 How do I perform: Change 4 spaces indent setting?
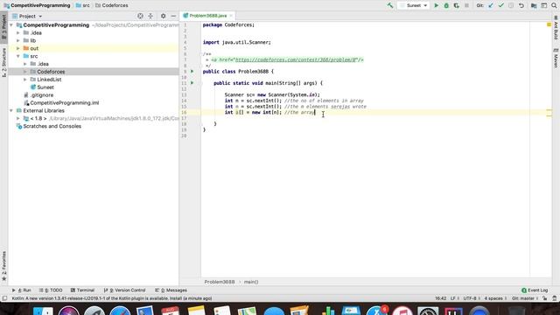(x=495, y=298)
